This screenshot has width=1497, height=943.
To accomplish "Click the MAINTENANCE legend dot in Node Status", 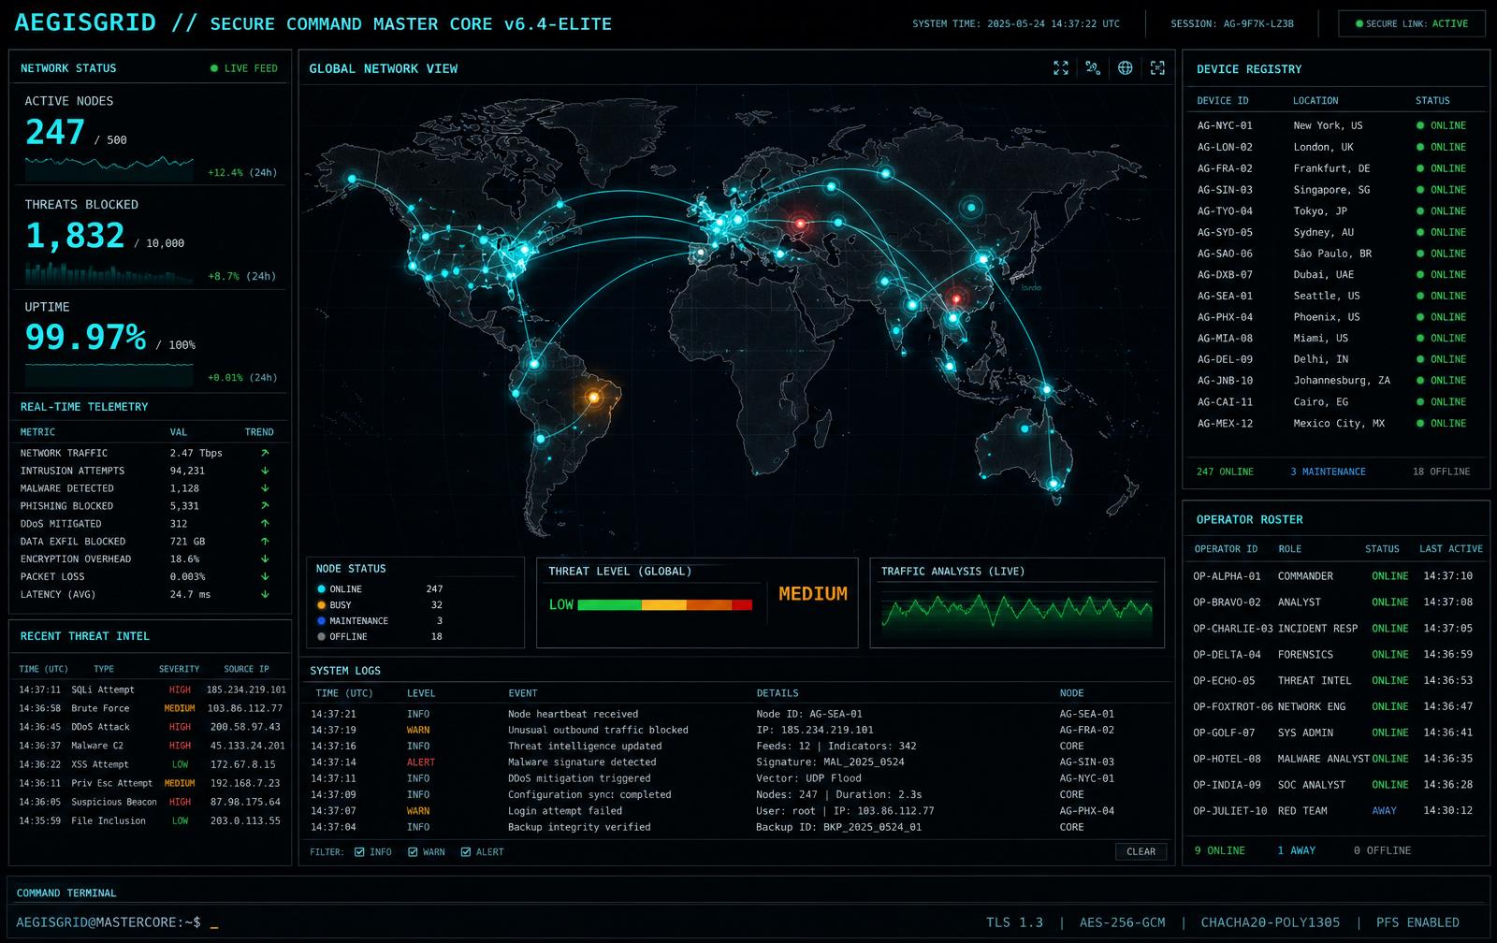I will click(321, 621).
